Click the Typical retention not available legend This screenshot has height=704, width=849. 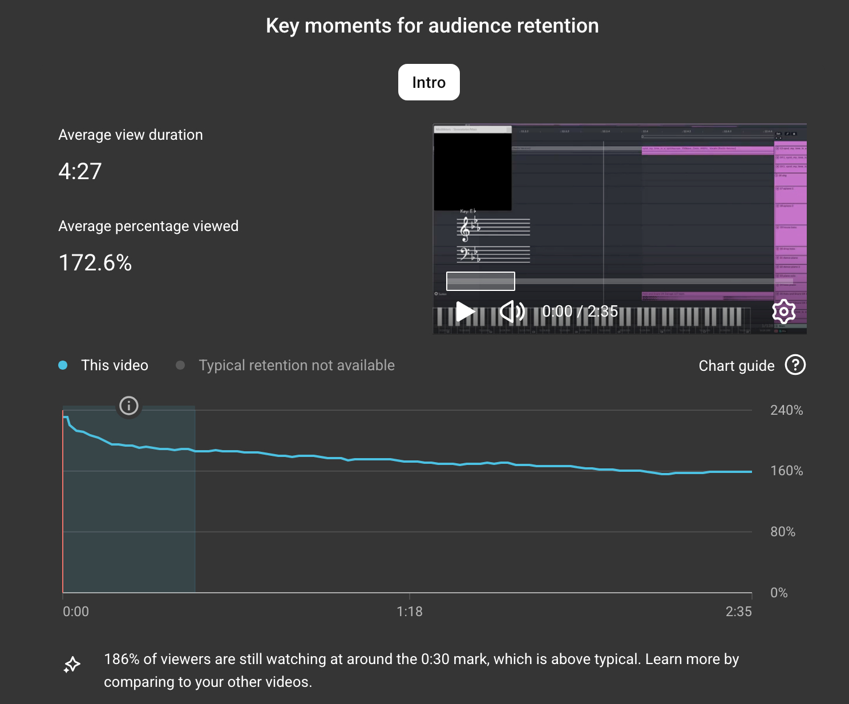[296, 365]
